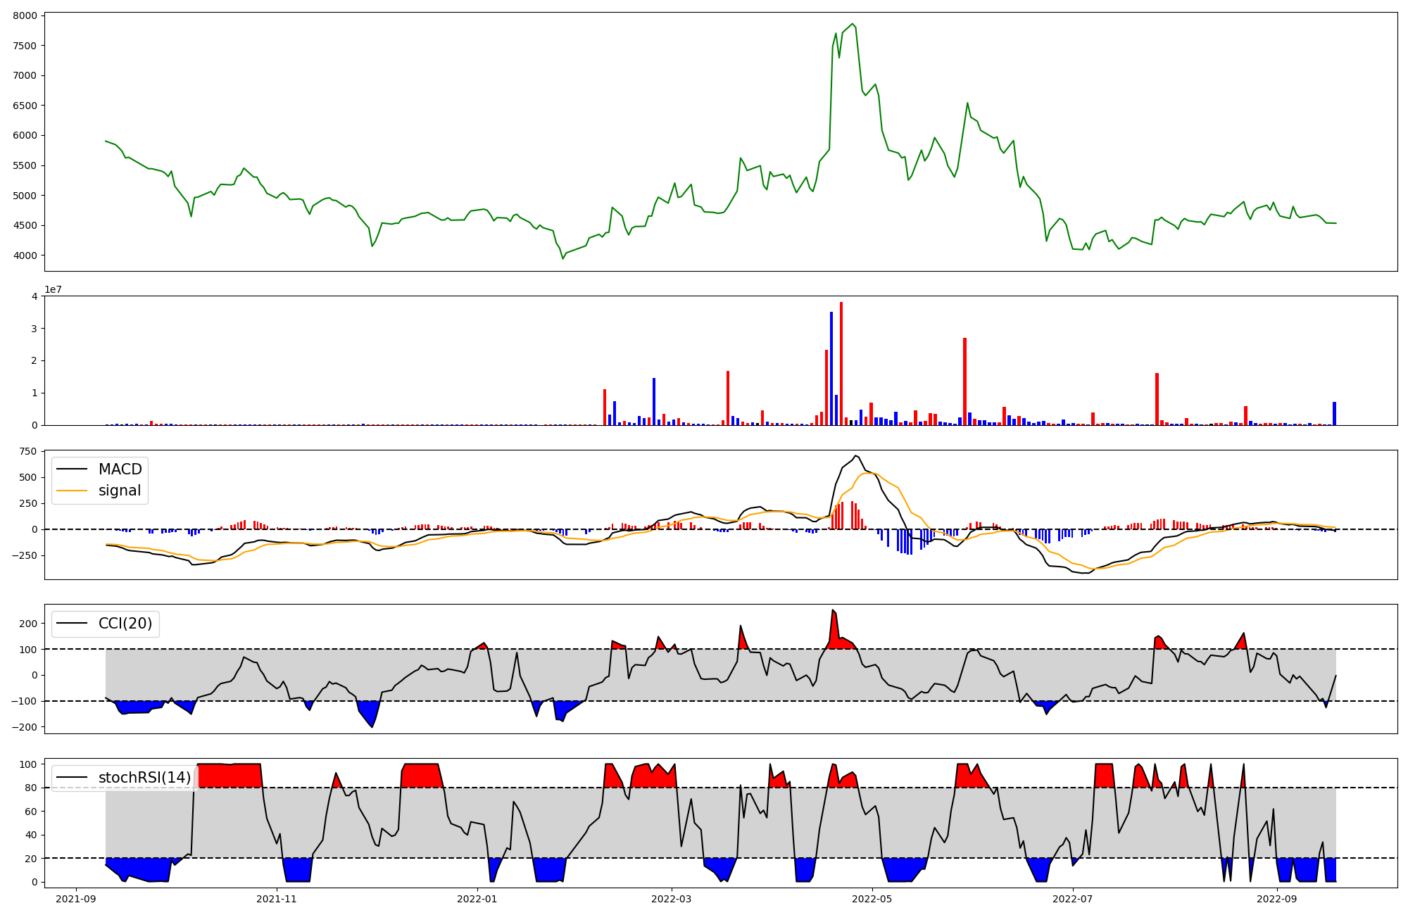Click the 2022-01 x-axis date label

click(478, 899)
